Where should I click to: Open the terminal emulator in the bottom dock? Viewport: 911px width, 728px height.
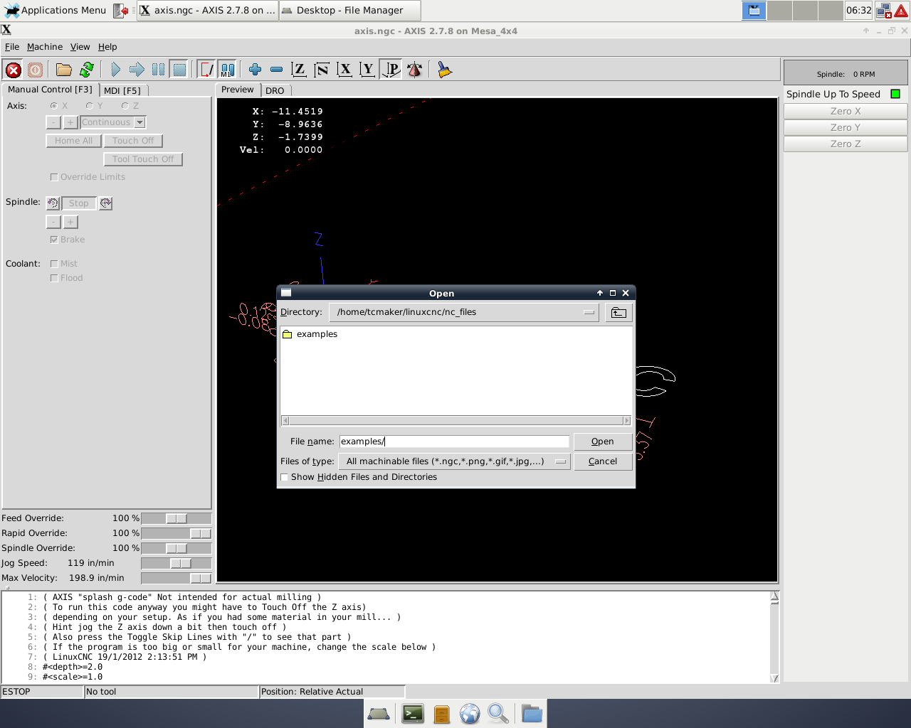(413, 713)
